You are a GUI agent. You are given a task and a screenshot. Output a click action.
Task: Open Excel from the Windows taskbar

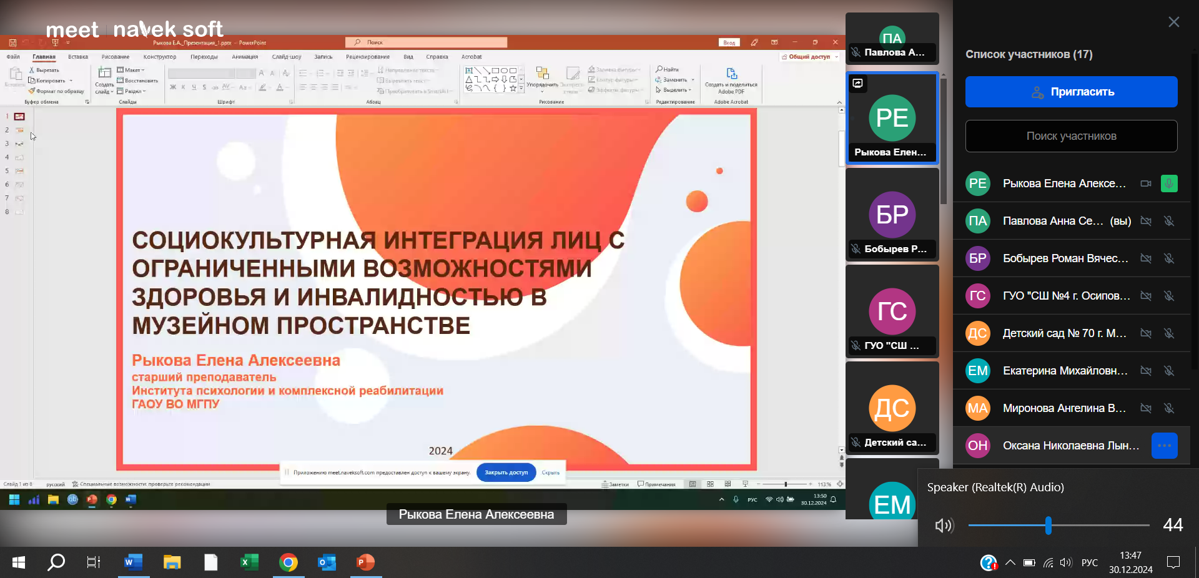click(249, 562)
